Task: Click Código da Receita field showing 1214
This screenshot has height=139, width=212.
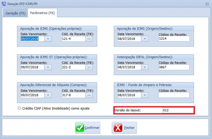Action: [x=174, y=39]
